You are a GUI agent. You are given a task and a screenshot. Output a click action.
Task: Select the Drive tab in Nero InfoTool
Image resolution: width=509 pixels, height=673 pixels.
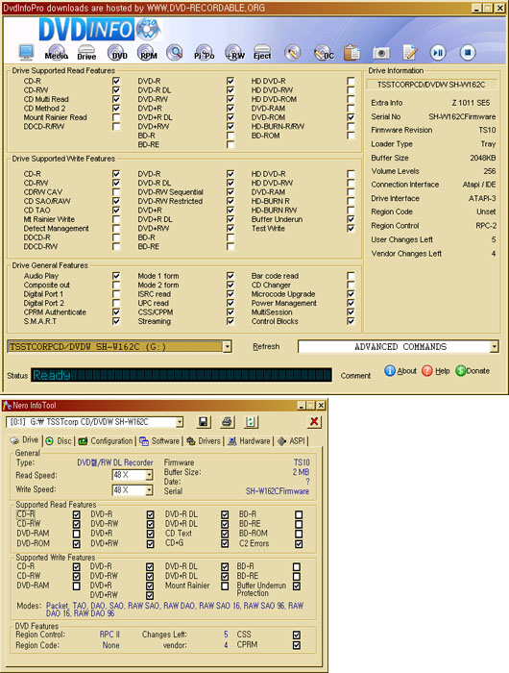25,440
